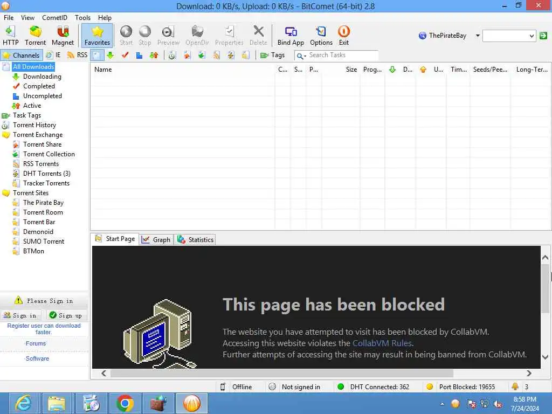Select Task Tags in sidebar

tap(27, 115)
